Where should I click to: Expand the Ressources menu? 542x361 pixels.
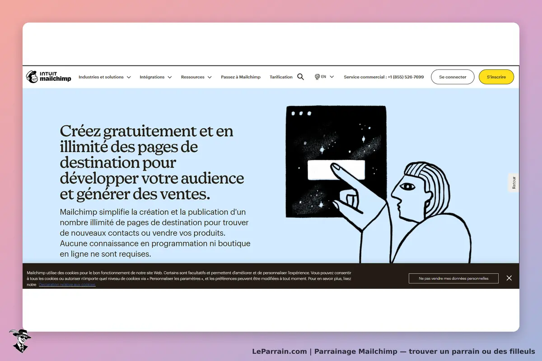click(x=196, y=77)
